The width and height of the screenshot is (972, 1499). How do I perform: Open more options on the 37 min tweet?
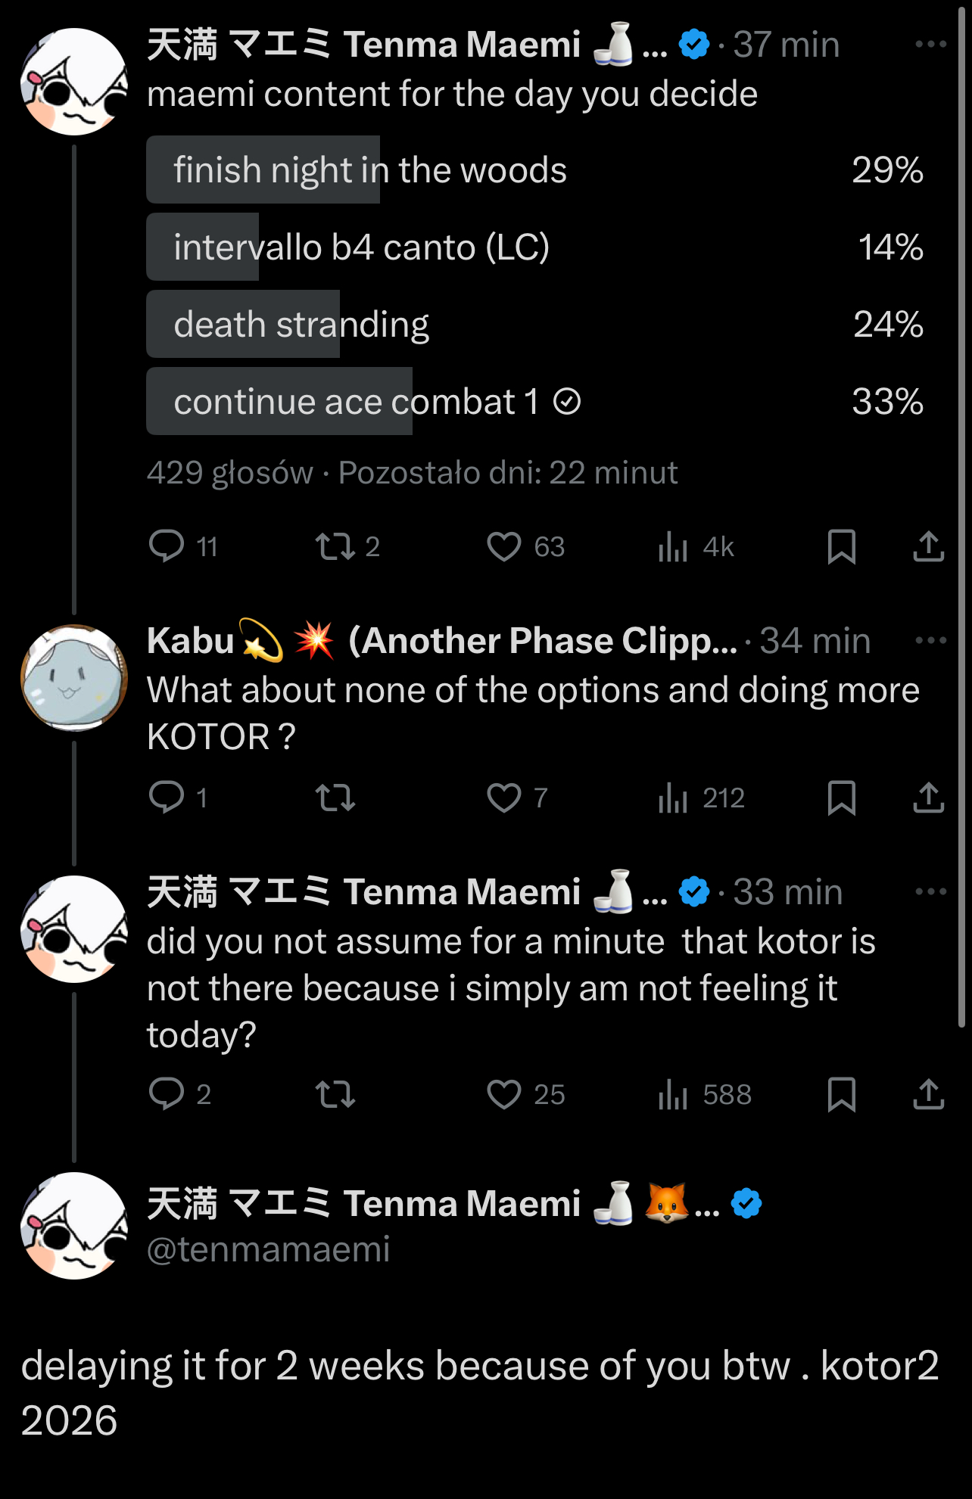[x=930, y=44]
